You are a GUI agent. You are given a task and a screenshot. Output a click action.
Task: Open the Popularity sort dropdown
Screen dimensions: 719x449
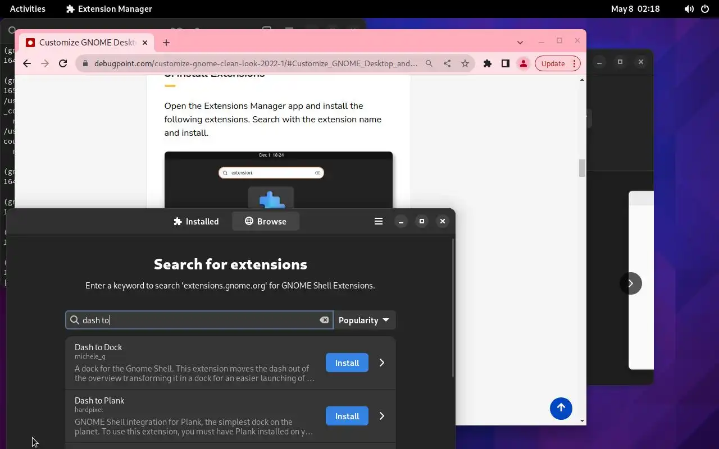tap(365, 320)
